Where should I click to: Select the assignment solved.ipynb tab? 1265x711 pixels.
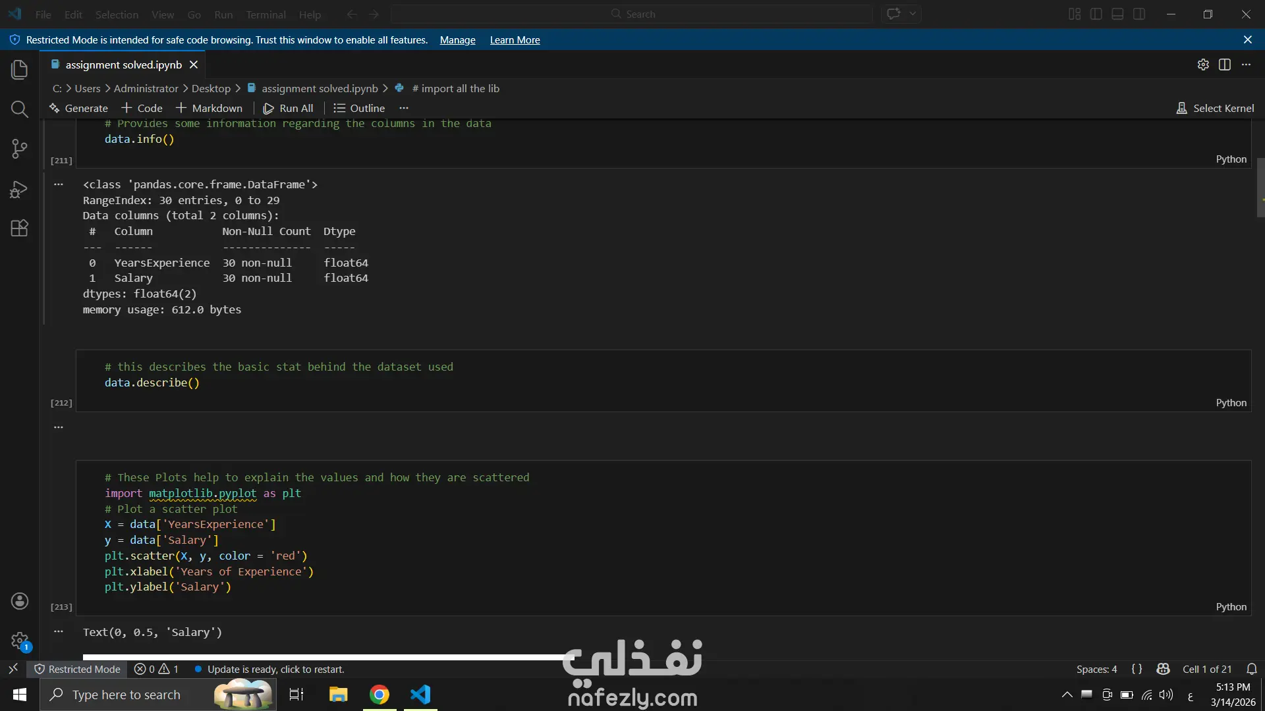tap(123, 65)
